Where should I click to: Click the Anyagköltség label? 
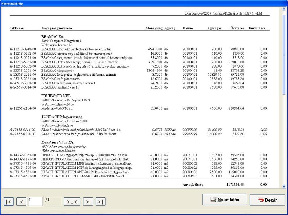193,185
